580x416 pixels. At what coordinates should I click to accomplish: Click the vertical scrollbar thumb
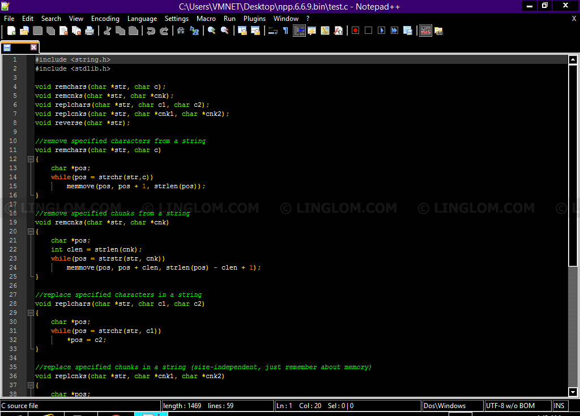coord(573,166)
